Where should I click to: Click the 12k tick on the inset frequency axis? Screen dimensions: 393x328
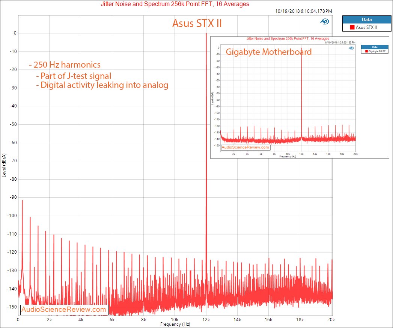301,154
